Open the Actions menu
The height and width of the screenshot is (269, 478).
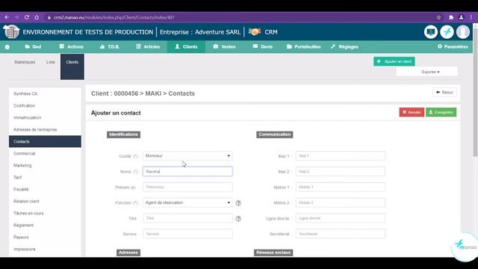[72, 46]
